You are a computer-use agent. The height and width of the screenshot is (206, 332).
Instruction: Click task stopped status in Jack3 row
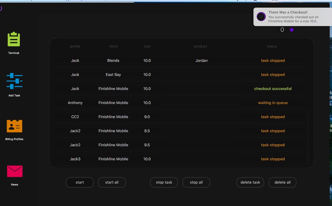[273, 159]
